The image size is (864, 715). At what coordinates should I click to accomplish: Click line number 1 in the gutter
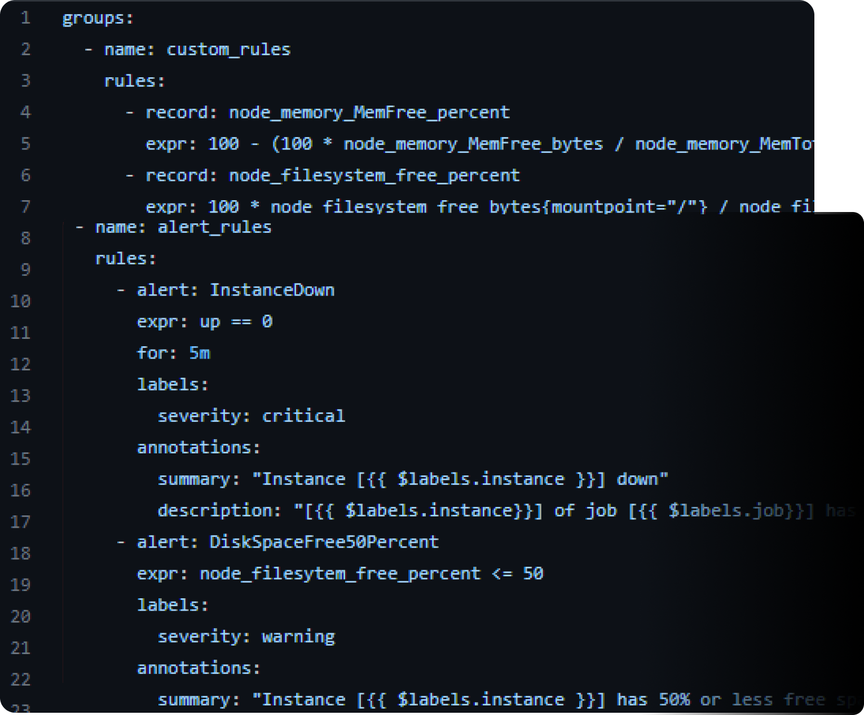[x=25, y=18]
